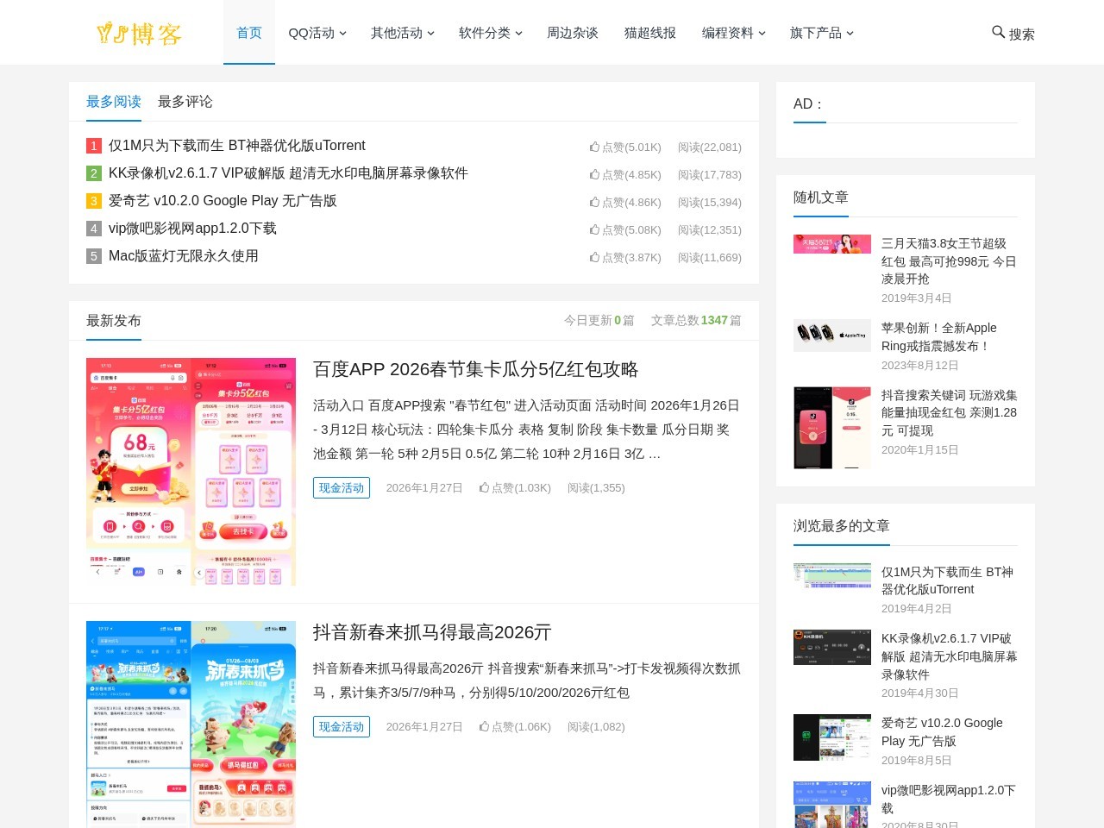Open vip微吧影视网app1.2.0下载 in top list

192,229
